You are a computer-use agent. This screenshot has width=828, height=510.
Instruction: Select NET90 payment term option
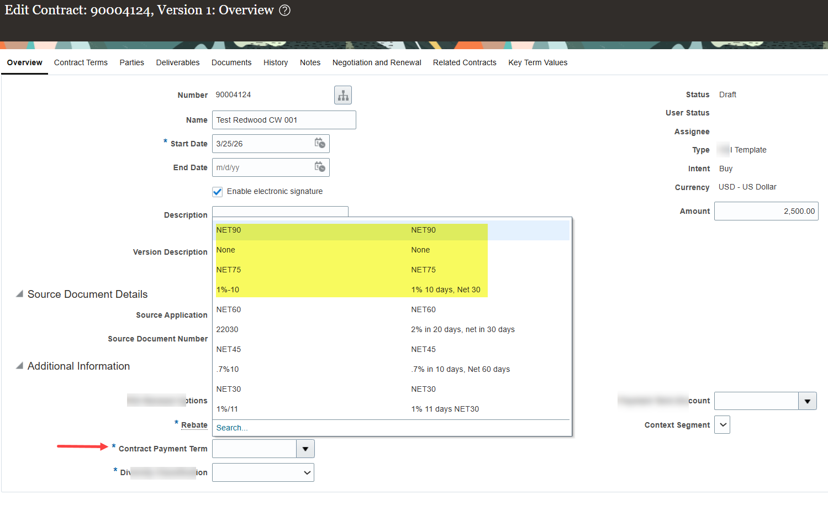(x=392, y=230)
